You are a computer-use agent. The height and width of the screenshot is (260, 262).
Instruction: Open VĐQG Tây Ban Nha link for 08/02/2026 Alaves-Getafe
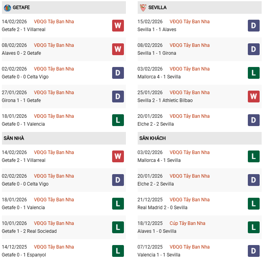(x=54, y=45)
